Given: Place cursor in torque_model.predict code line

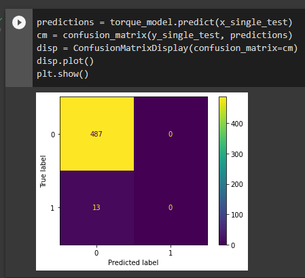Looking at the screenshot, I should [164, 22].
